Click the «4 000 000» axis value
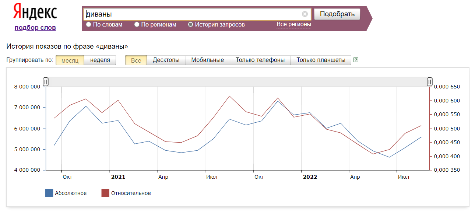Image resolution: width=475 pixels, height=213 pixels. pos(28,170)
